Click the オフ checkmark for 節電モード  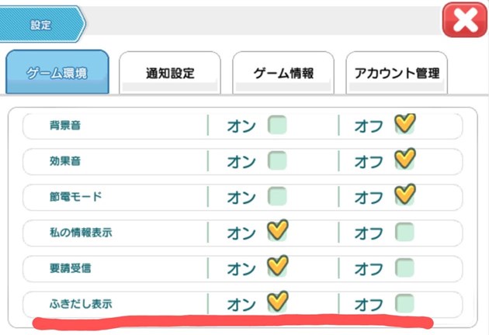coord(404,196)
